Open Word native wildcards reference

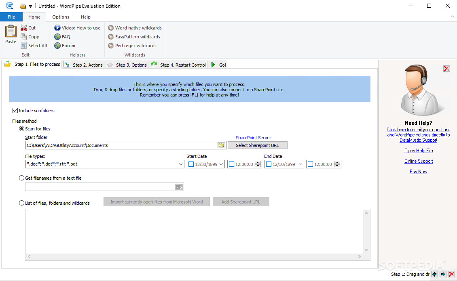(x=135, y=28)
